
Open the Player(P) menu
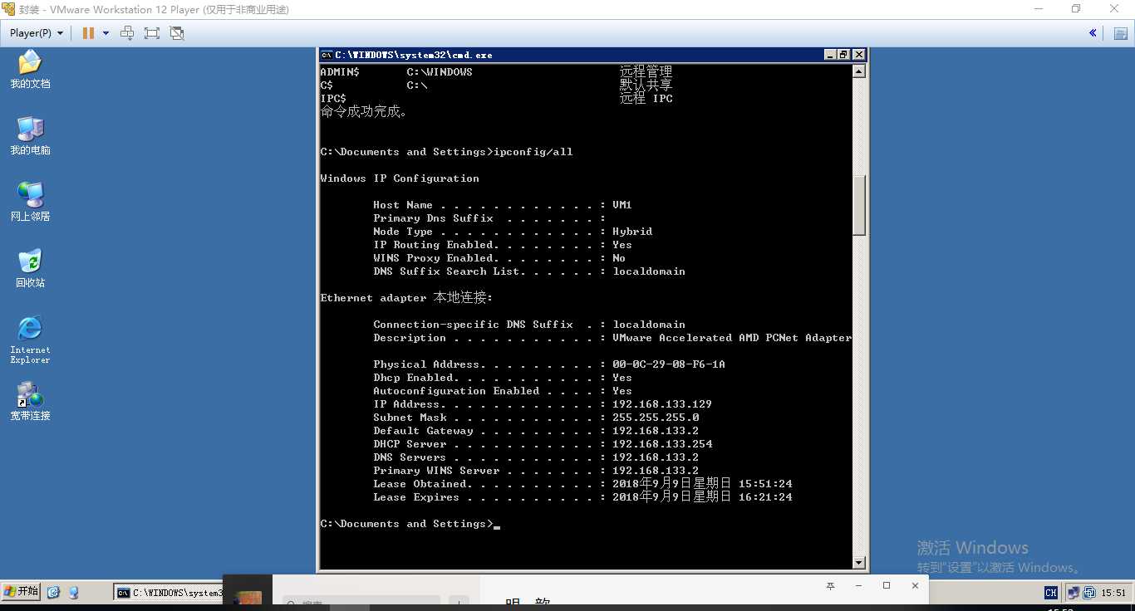tap(37, 33)
